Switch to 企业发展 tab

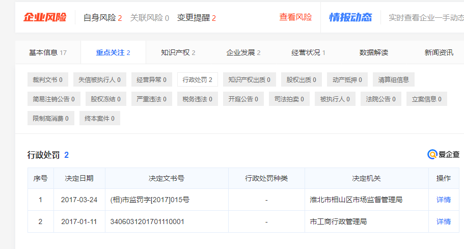[243, 52]
